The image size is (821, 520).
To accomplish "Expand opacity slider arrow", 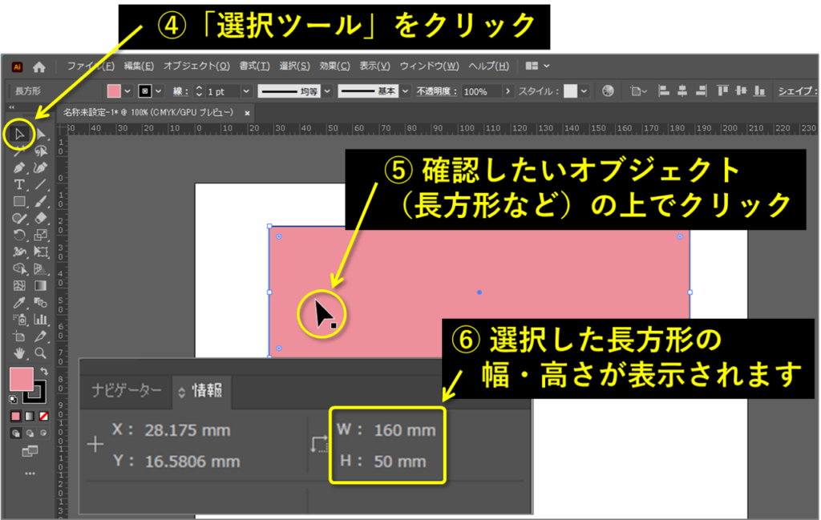I will coord(508,91).
